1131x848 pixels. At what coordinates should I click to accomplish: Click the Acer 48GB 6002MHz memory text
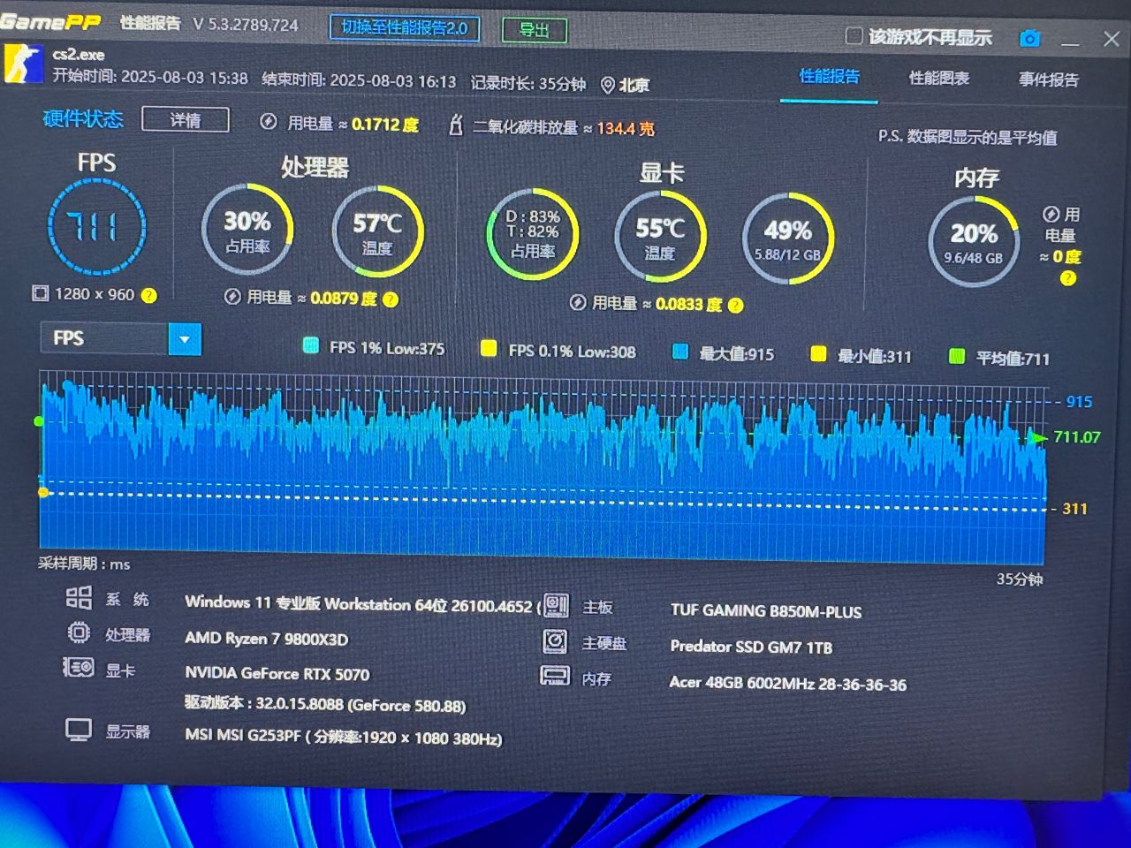[x=787, y=684]
